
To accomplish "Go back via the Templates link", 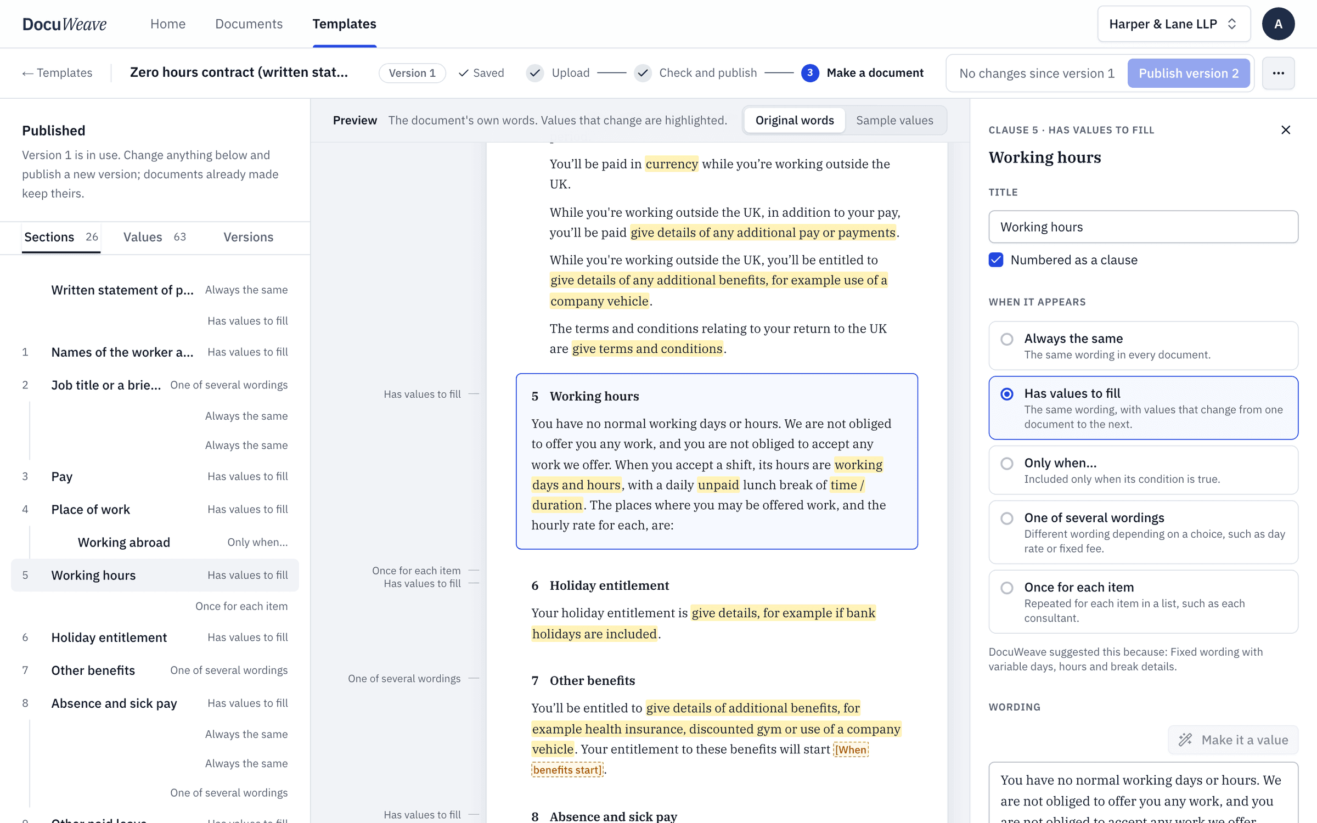I will point(57,73).
